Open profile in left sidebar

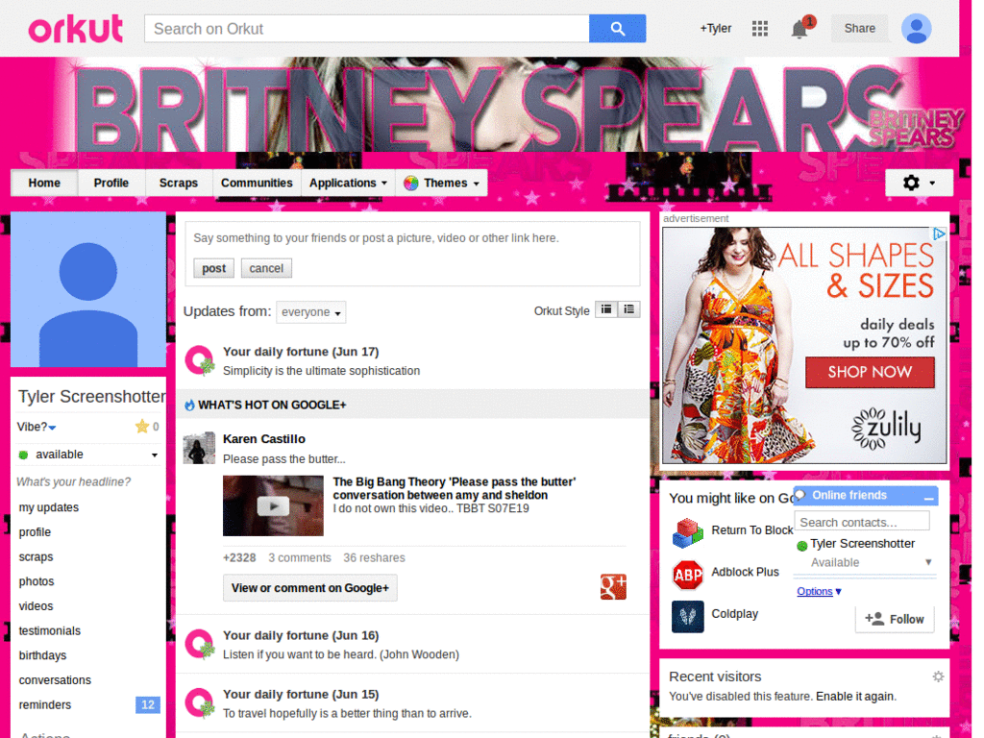click(x=35, y=532)
